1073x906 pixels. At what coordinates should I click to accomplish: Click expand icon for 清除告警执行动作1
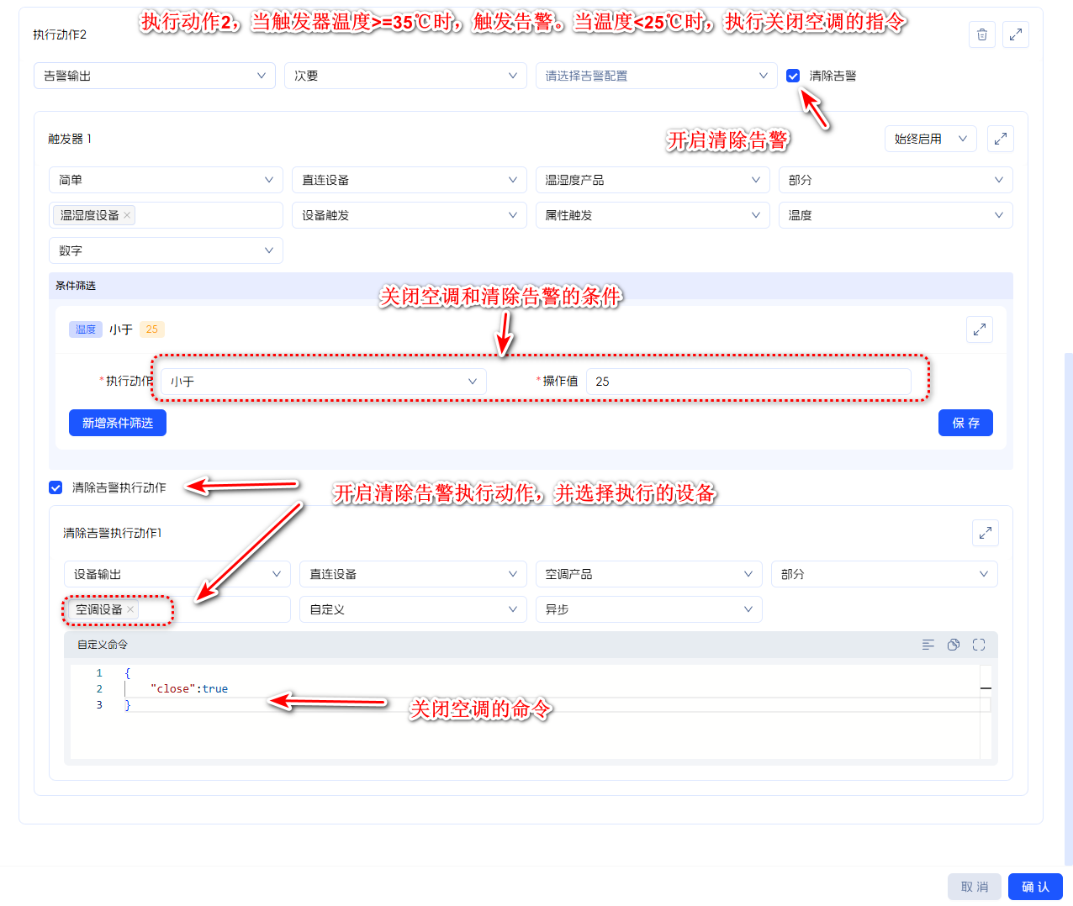(986, 533)
